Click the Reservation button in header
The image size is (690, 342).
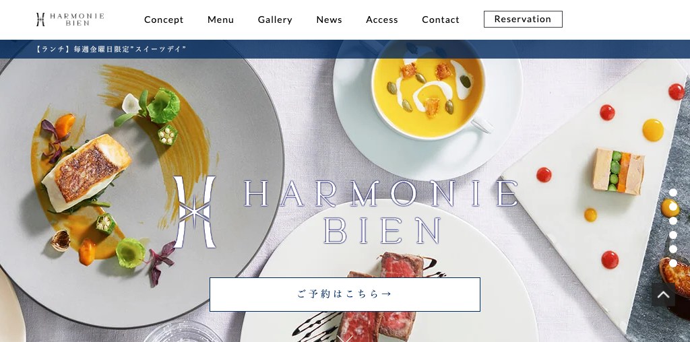pyautogui.click(x=523, y=20)
